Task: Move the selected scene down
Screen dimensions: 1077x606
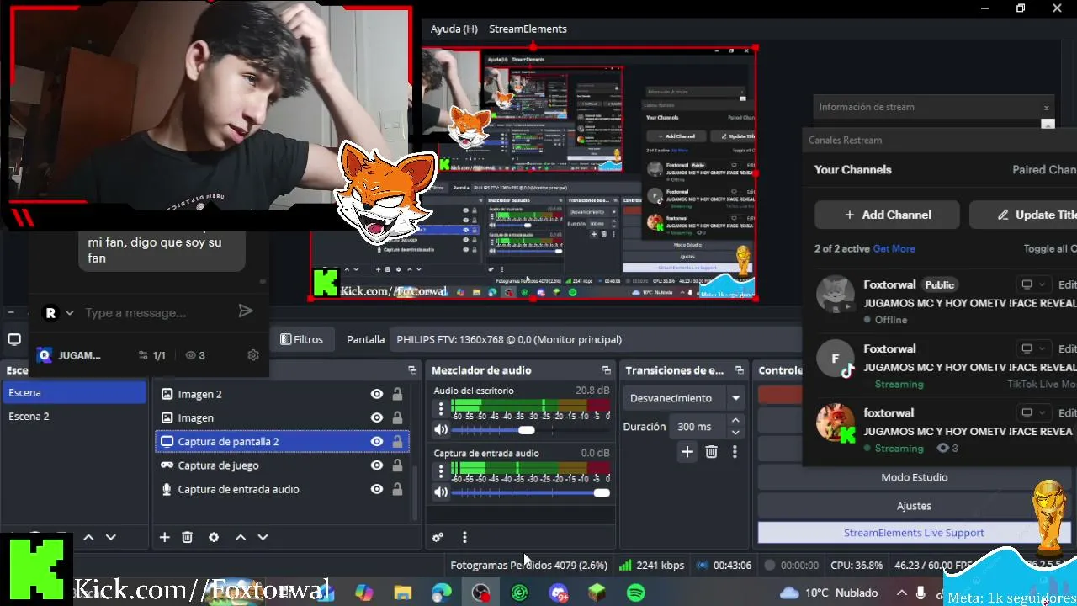Action: [x=110, y=537]
